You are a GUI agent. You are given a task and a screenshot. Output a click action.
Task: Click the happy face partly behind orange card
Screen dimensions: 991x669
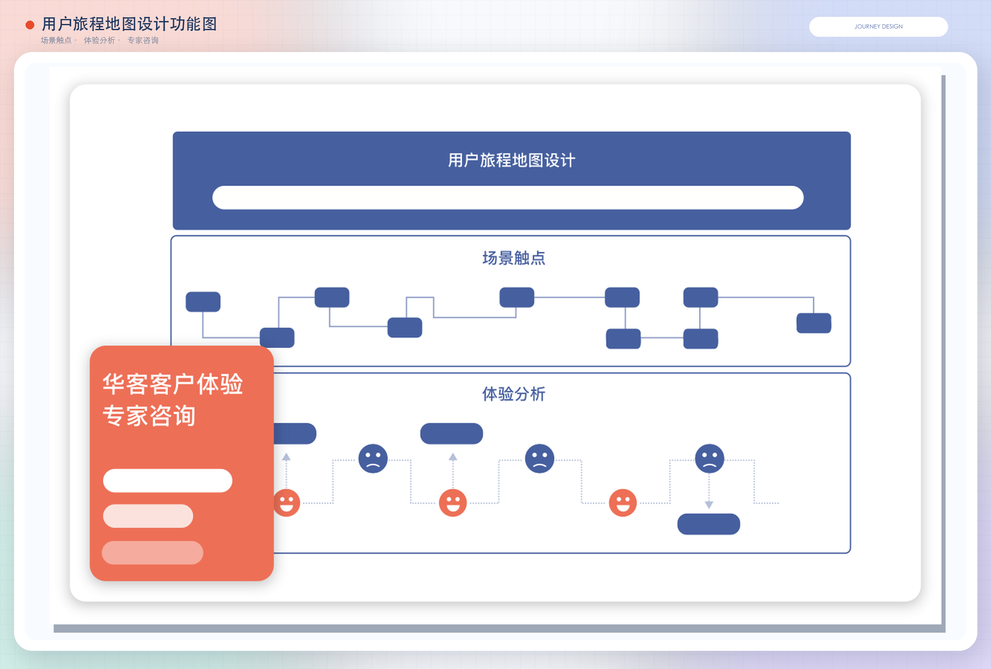tap(287, 503)
